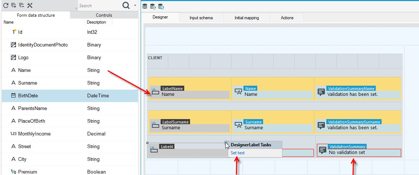The width and height of the screenshot is (419, 175).
Task: Select the ValidationSummary control with no validation
Action: pos(359,150)
